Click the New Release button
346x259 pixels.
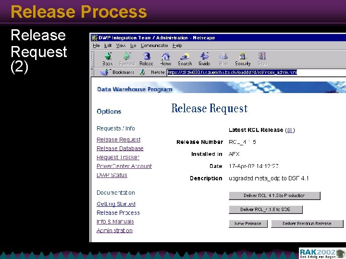(x=248, y=224)
